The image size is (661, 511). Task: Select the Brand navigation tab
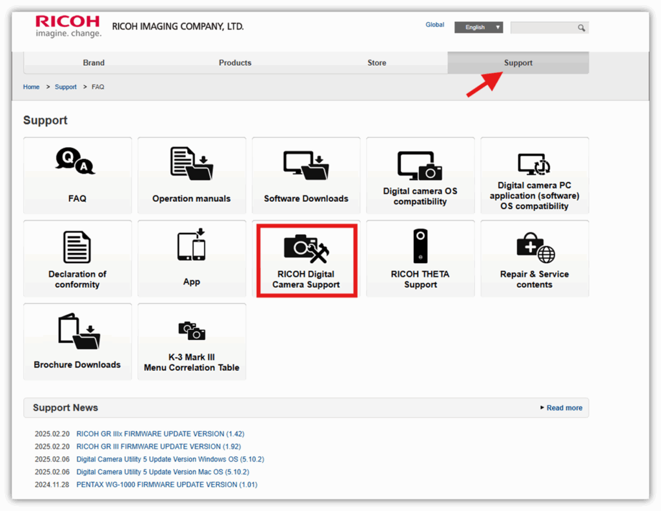94,63
